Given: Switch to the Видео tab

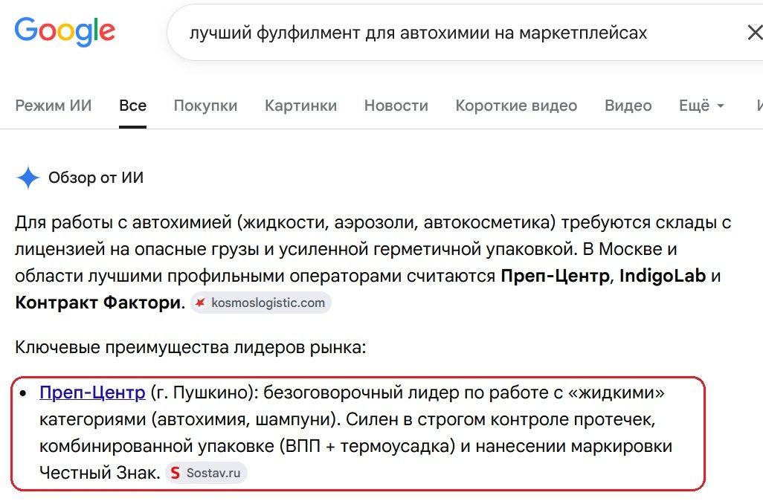Looking at the screenshot, I should [x=628, y=106].
